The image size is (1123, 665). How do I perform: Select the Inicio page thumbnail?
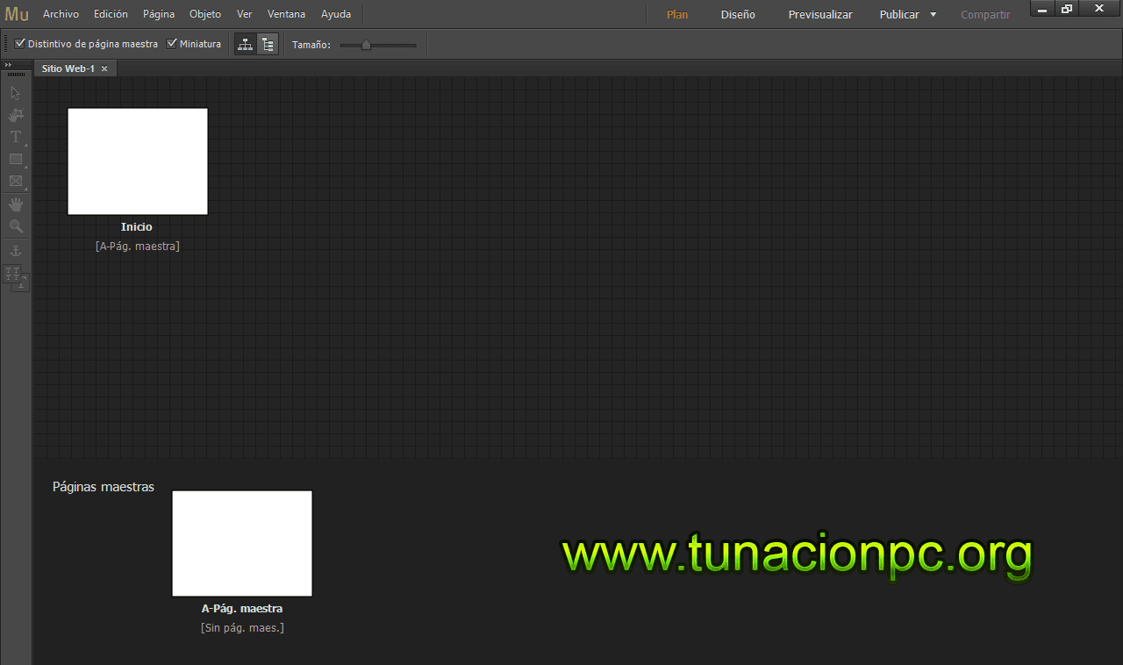point(138,161)
